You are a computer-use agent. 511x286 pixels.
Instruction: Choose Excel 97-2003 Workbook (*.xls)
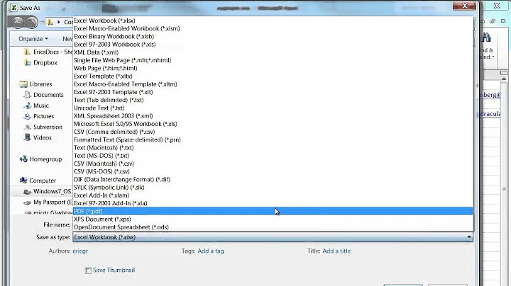[273, 44]
